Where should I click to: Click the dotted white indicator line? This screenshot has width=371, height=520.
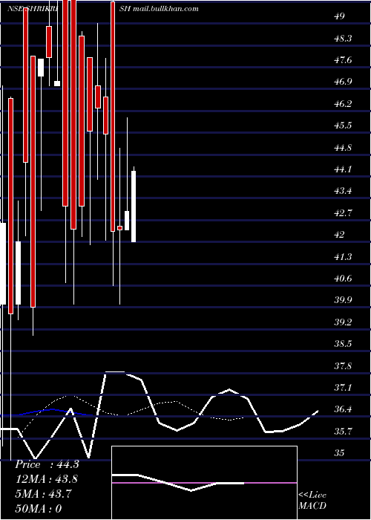[133, 409]
